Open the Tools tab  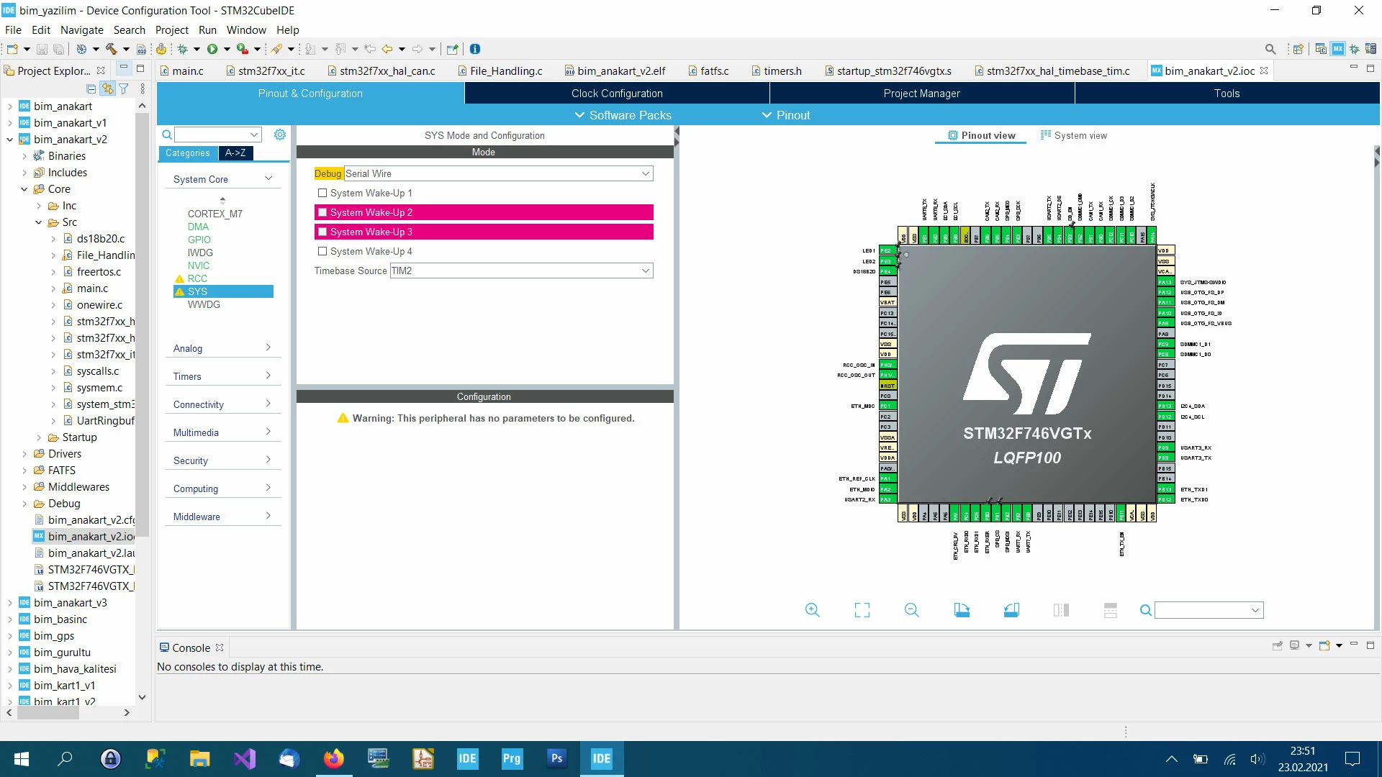pyautogui.click(x=1227, y=94)
